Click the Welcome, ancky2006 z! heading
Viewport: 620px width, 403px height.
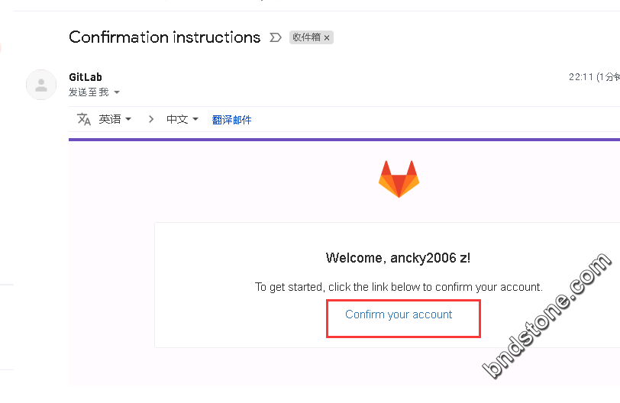[398, 258]
